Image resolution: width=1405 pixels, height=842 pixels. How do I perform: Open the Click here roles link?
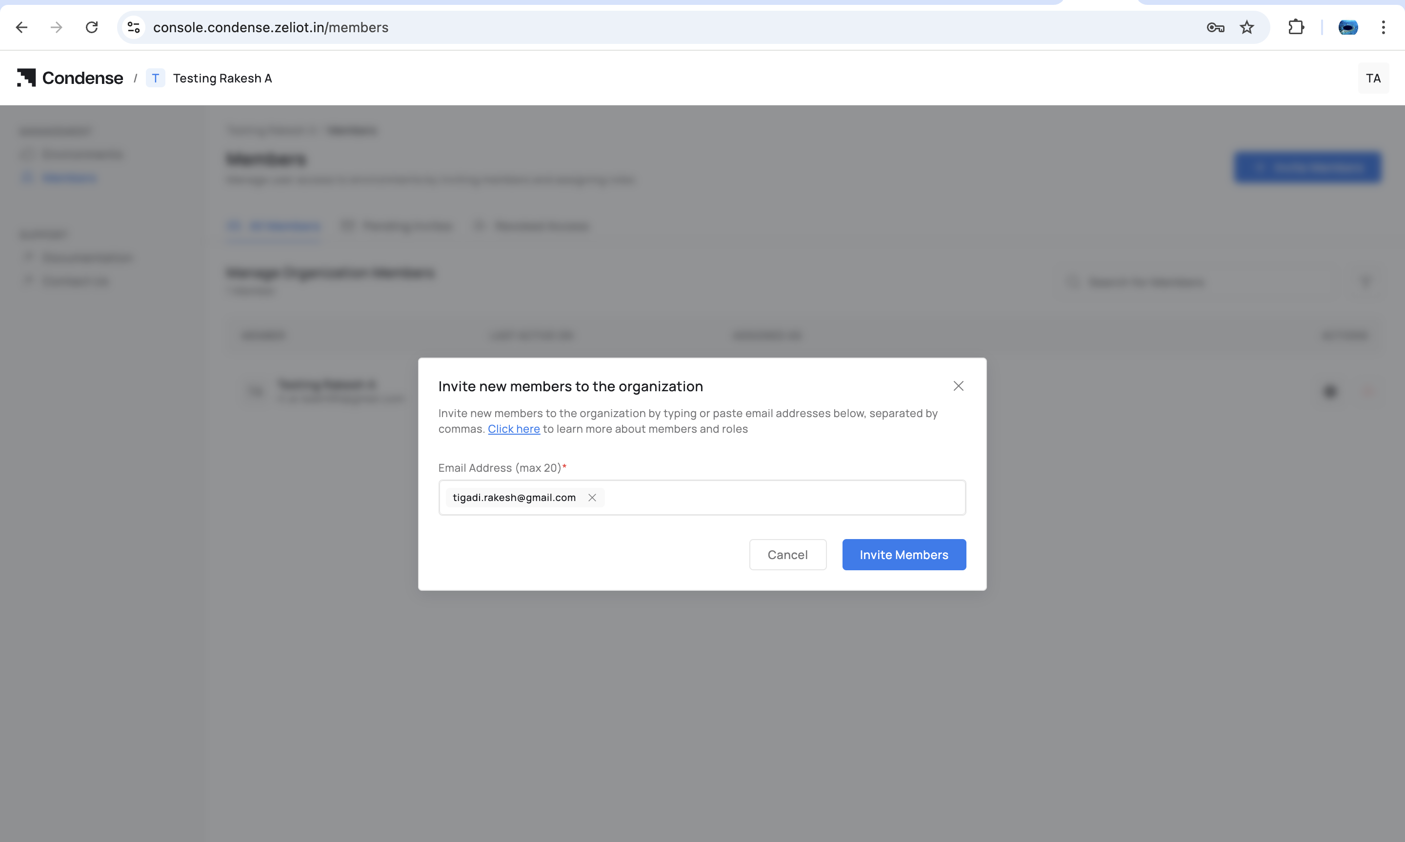(x=513, y=429)
